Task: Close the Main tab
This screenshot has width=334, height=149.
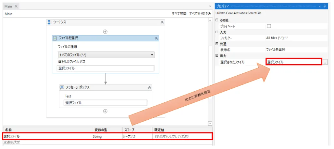Action: point(16,6)
